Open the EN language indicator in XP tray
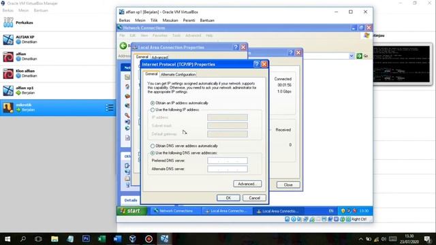 pyautogui.click(x=331, y=211)
